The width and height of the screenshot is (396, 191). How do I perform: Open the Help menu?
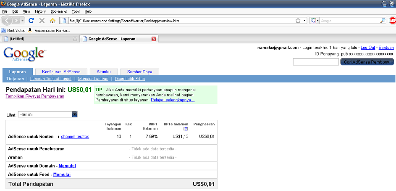(x=88, y=11)
